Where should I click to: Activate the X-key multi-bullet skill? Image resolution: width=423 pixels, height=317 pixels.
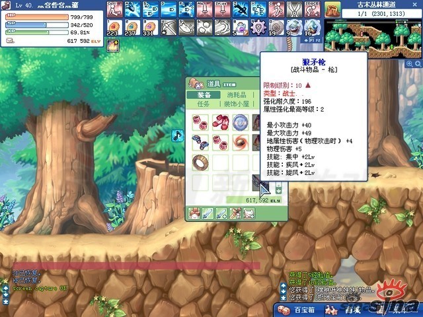tap(258, 9)
